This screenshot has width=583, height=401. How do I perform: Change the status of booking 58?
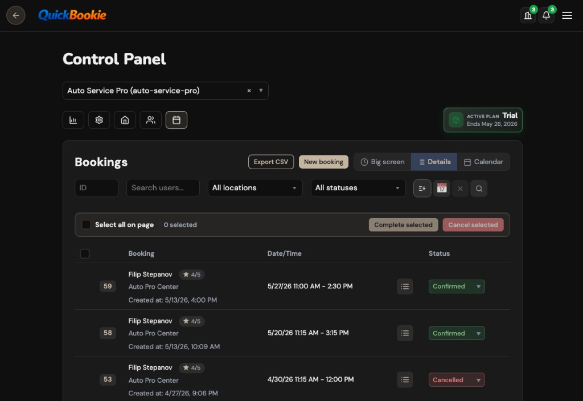[x=457, y=333]
